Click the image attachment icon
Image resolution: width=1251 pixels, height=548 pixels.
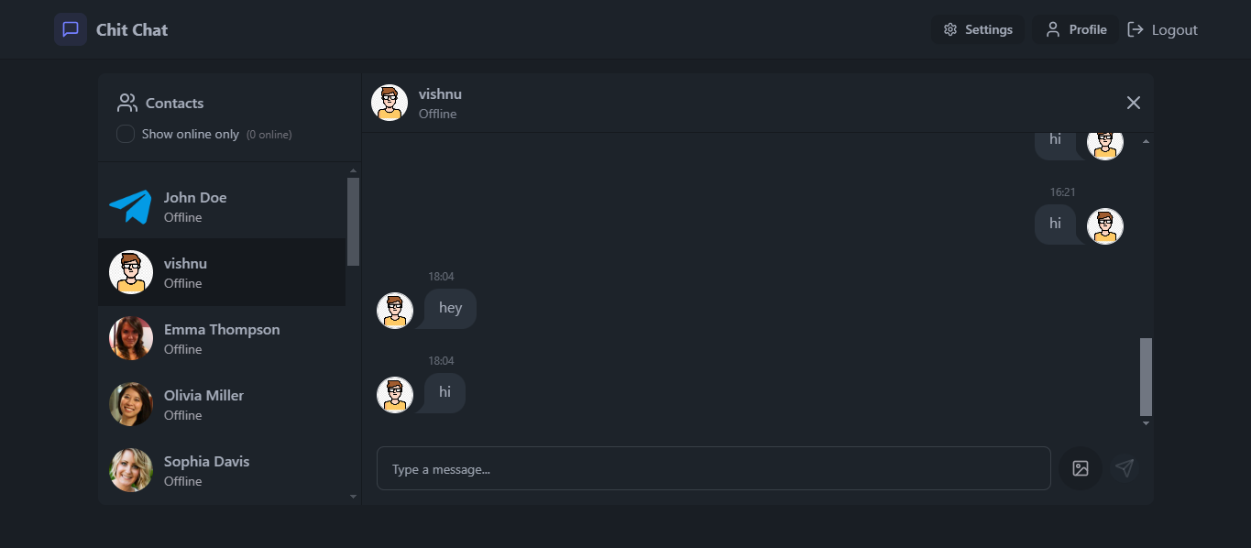[1081, 468]
